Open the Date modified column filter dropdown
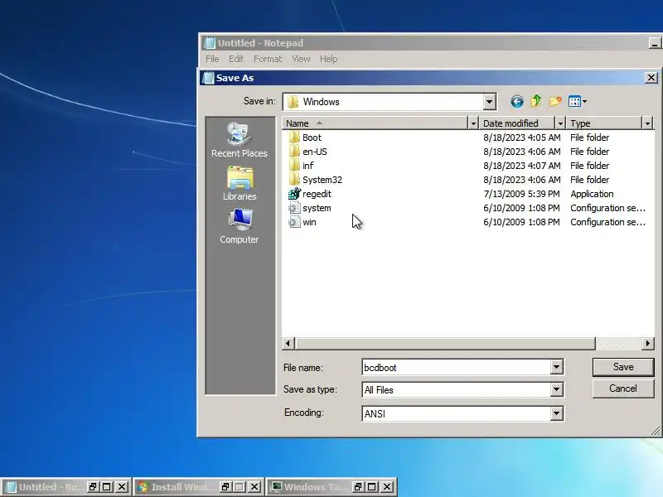 pos(560,123)
